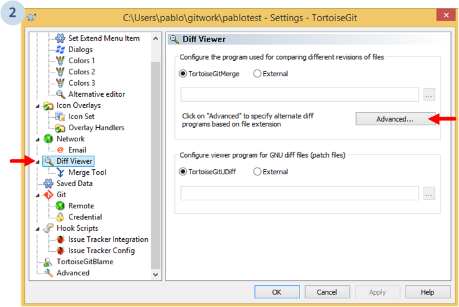Click the Remote globe icon
This screenshot has height=307, width=459.
pos(60,206)
